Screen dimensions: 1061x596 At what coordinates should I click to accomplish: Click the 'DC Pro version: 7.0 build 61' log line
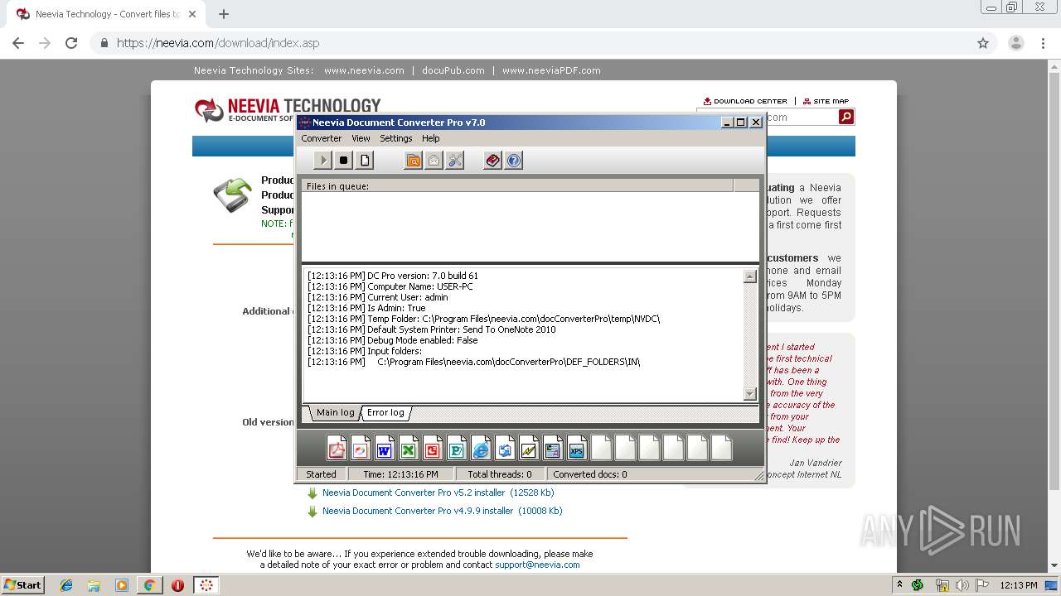393,276
